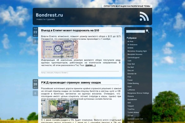Open the 'Die Welt' category

tap(130, 67)
